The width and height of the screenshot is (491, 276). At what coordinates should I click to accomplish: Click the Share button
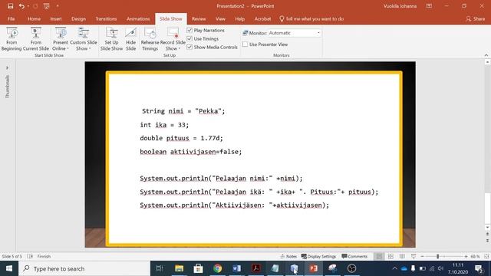(476, 18)
